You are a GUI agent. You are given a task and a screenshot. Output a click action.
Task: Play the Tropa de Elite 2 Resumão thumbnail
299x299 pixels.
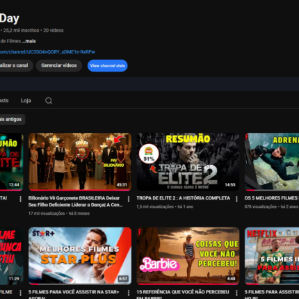(188, 162)
